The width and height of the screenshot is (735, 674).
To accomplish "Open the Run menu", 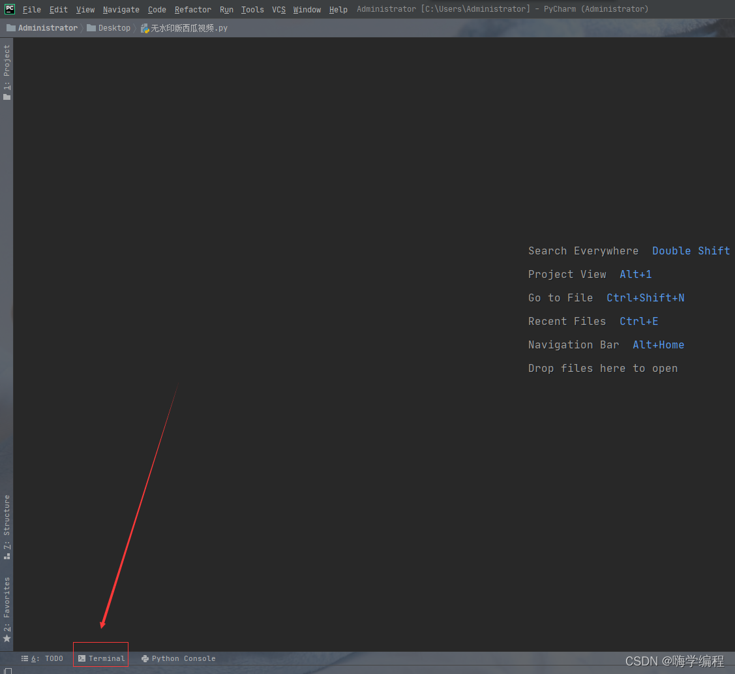I will pyautogui.click(x=226, y=9).
